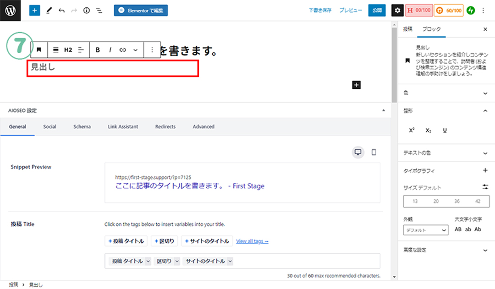Set custom font size slider icon

[485, 187]
